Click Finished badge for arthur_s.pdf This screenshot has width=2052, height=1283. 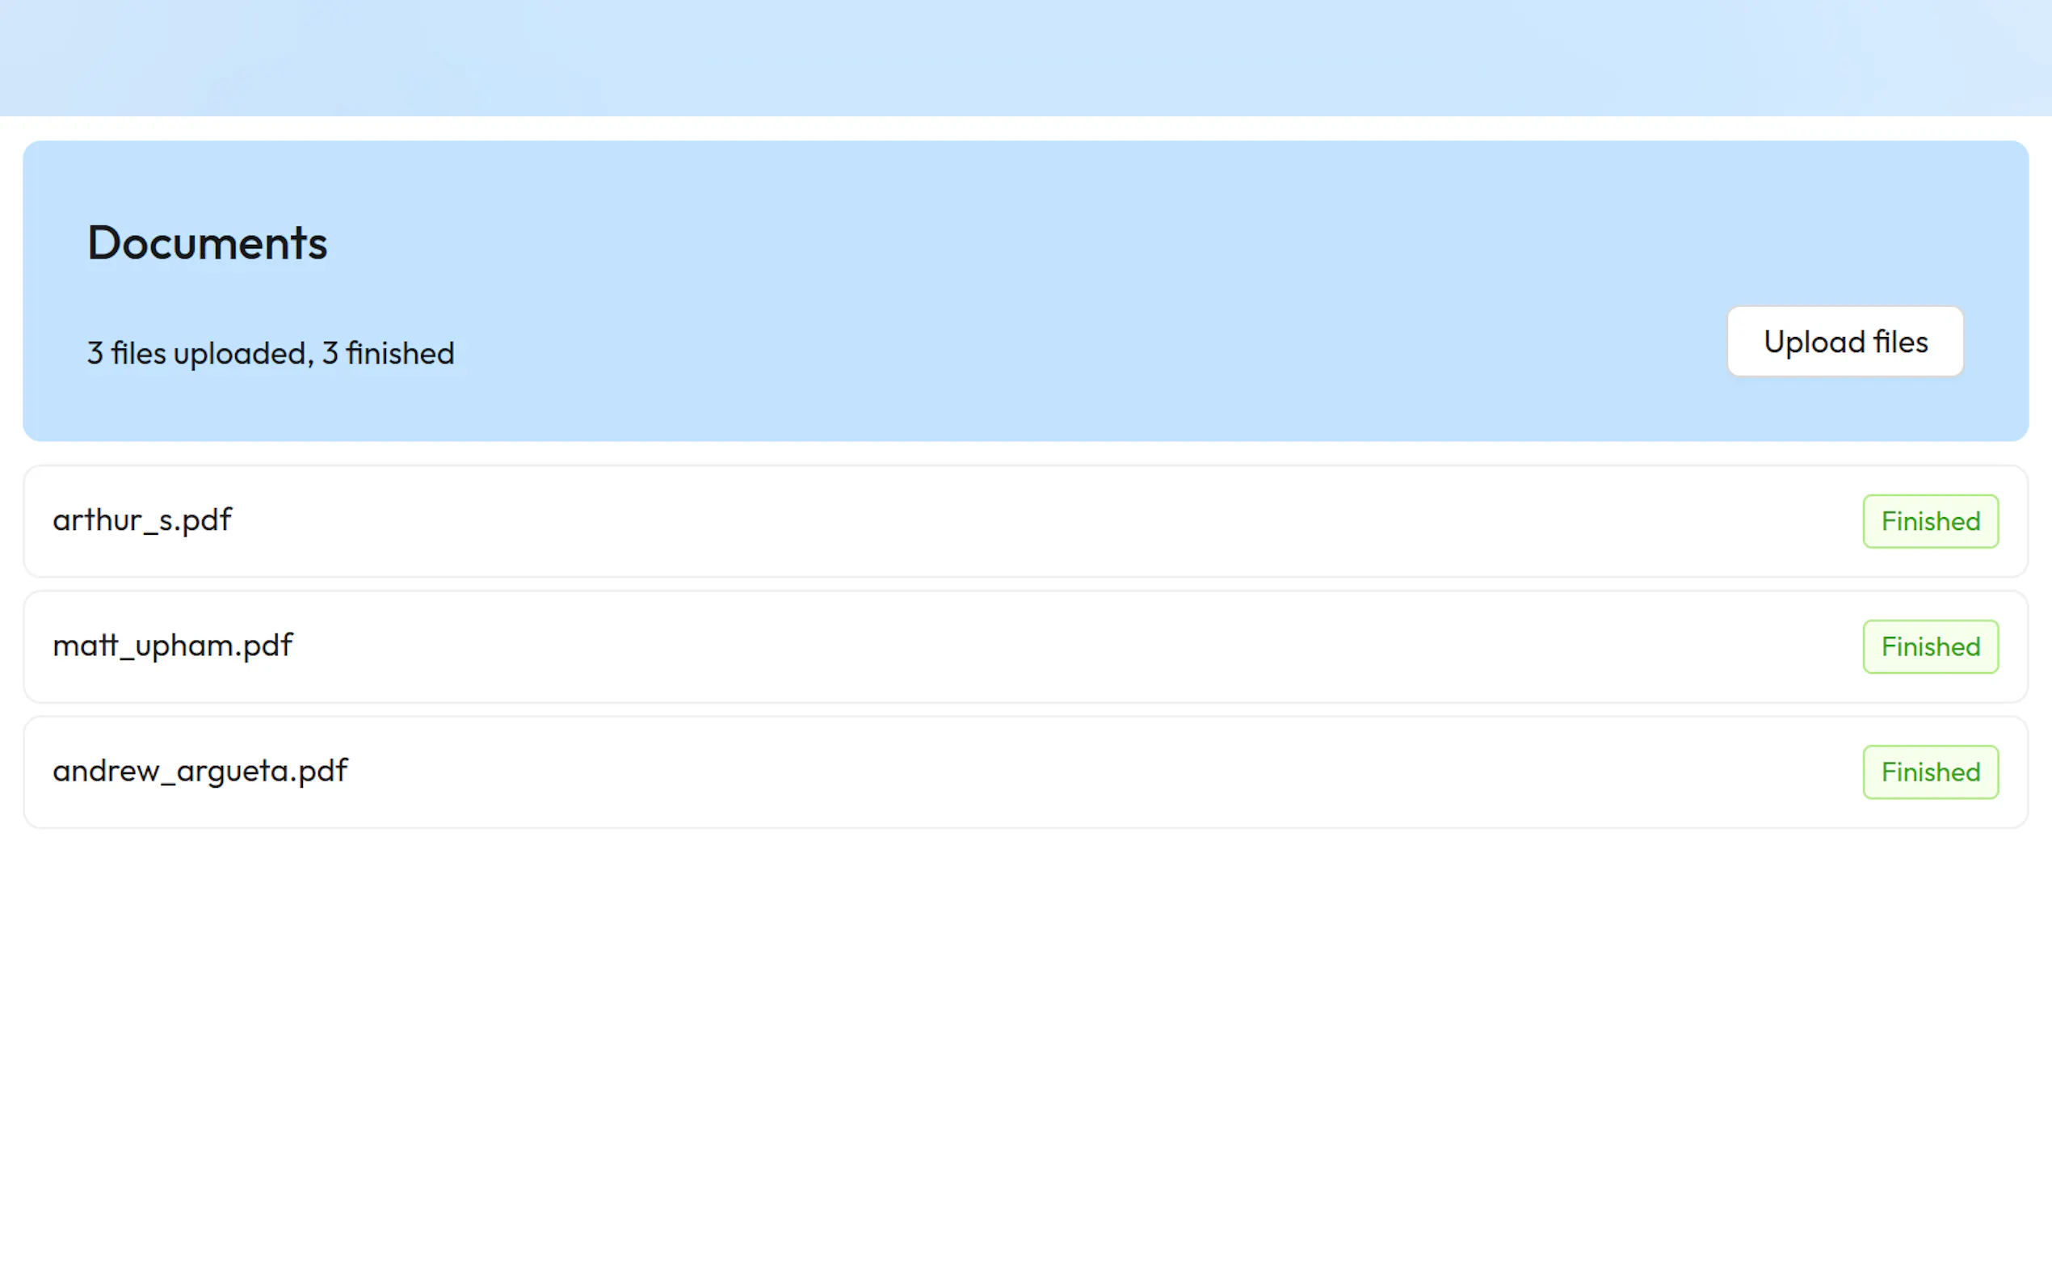point(1930,521)
